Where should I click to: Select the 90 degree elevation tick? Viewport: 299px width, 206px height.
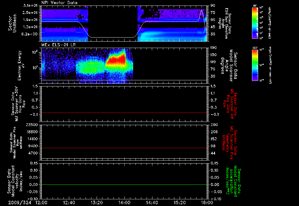click(213, 6)
